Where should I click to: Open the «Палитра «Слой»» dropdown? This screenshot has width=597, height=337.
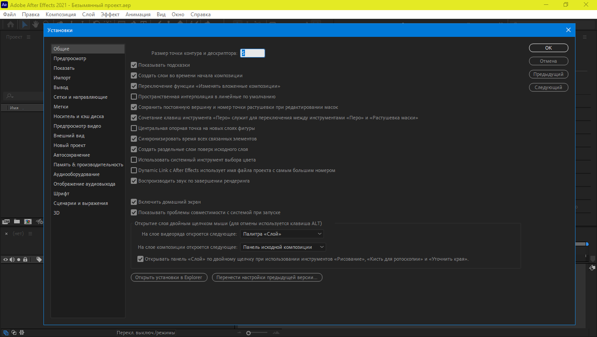[x=282, y=234]
